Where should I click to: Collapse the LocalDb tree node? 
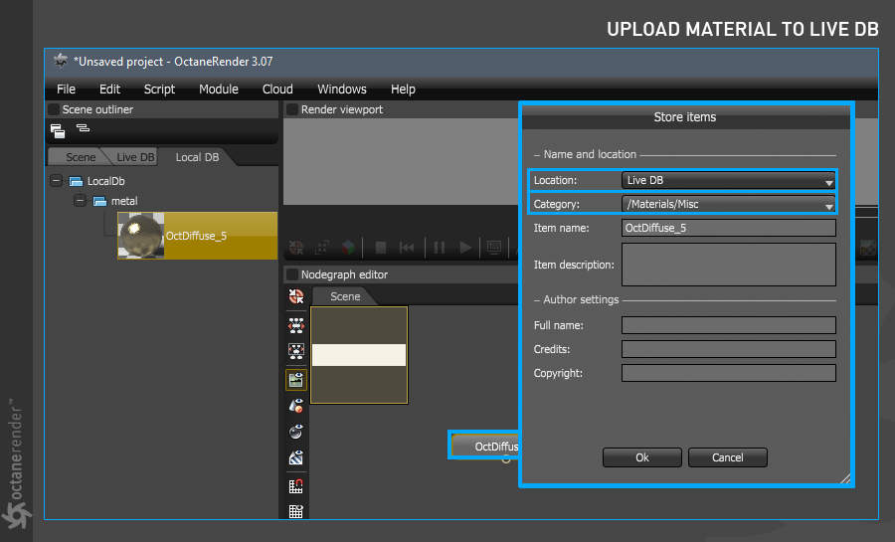point(56,181)
